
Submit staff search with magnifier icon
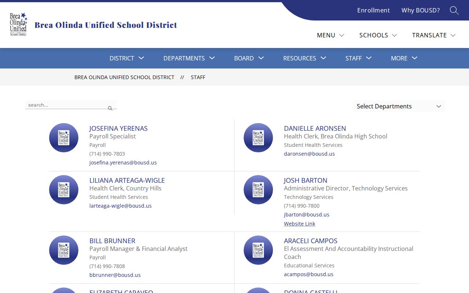110,108
